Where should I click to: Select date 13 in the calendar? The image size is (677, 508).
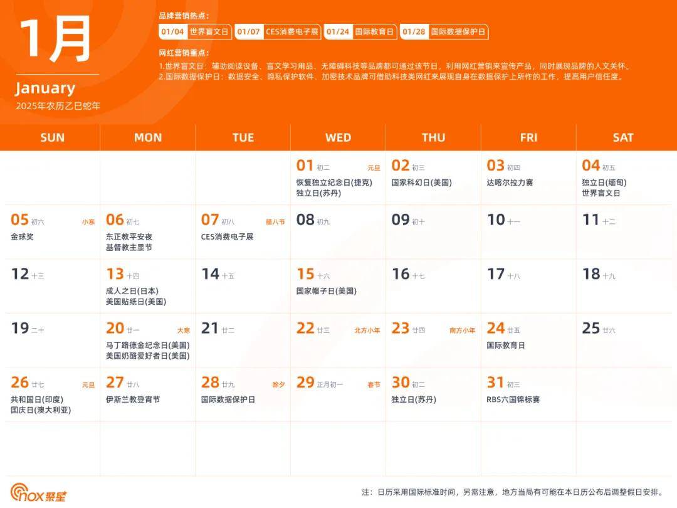(x=115, y=274)
